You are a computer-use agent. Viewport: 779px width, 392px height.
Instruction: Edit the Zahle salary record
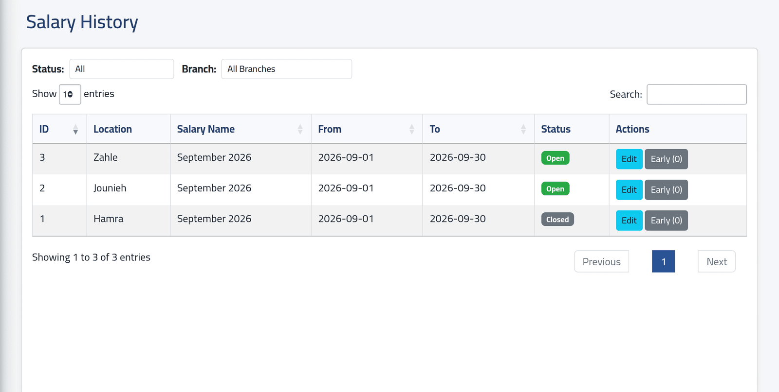coord(629,159)
